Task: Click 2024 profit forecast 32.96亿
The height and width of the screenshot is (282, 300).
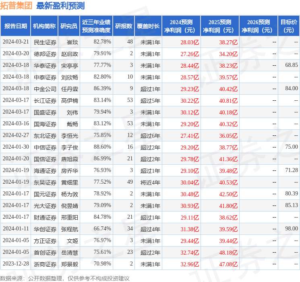Action: pos(190,264)
